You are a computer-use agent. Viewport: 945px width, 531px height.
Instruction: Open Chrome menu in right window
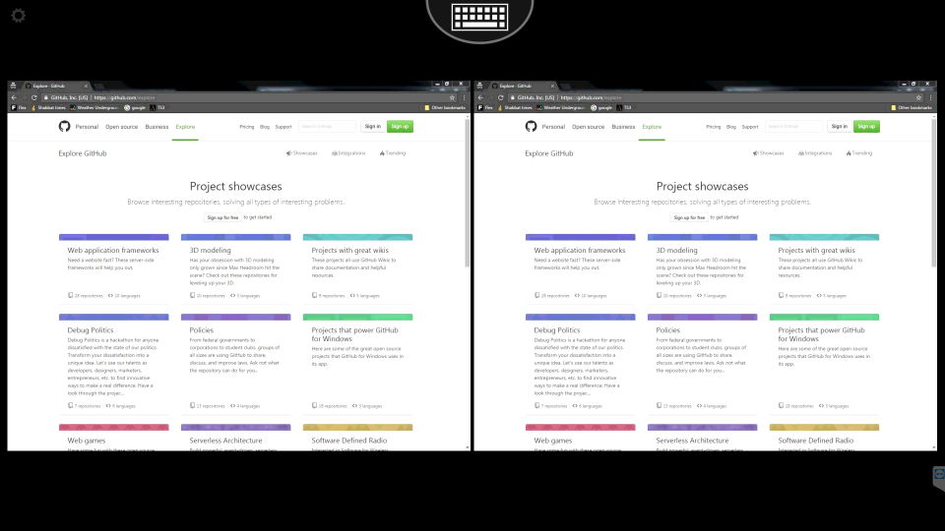click(x=930, y=97)
